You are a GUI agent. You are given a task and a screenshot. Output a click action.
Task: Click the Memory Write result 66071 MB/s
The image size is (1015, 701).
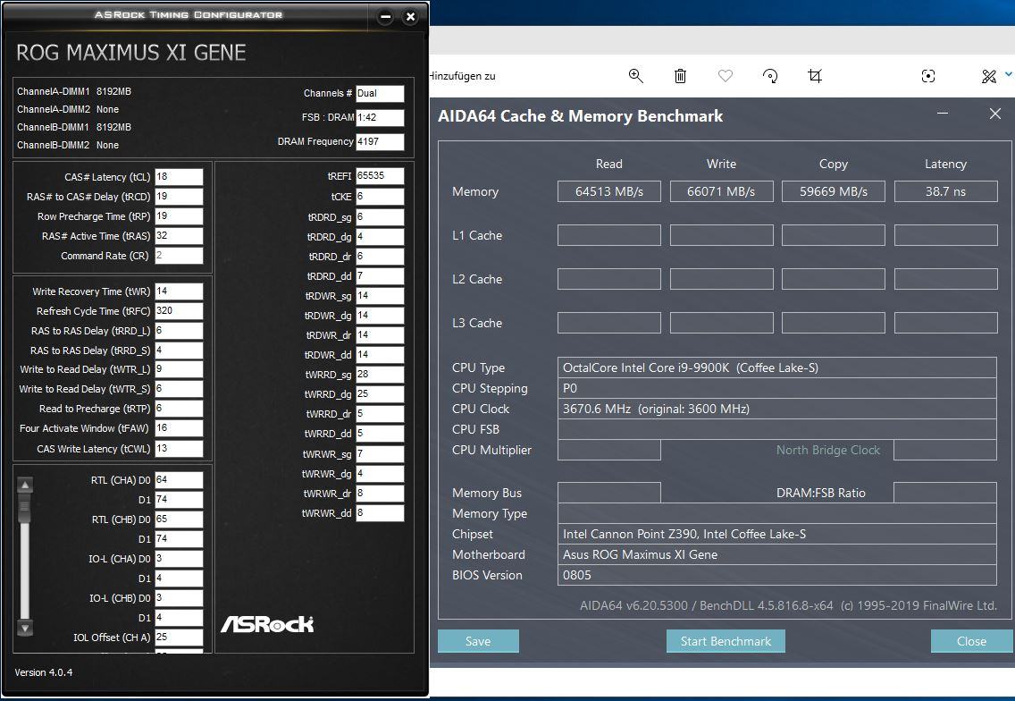pyautogui.click(x=721, y=191)
